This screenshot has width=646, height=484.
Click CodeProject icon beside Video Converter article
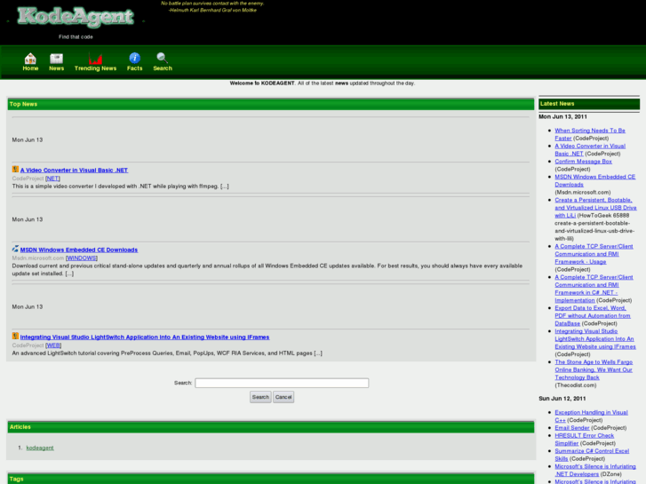pos(15,170)
